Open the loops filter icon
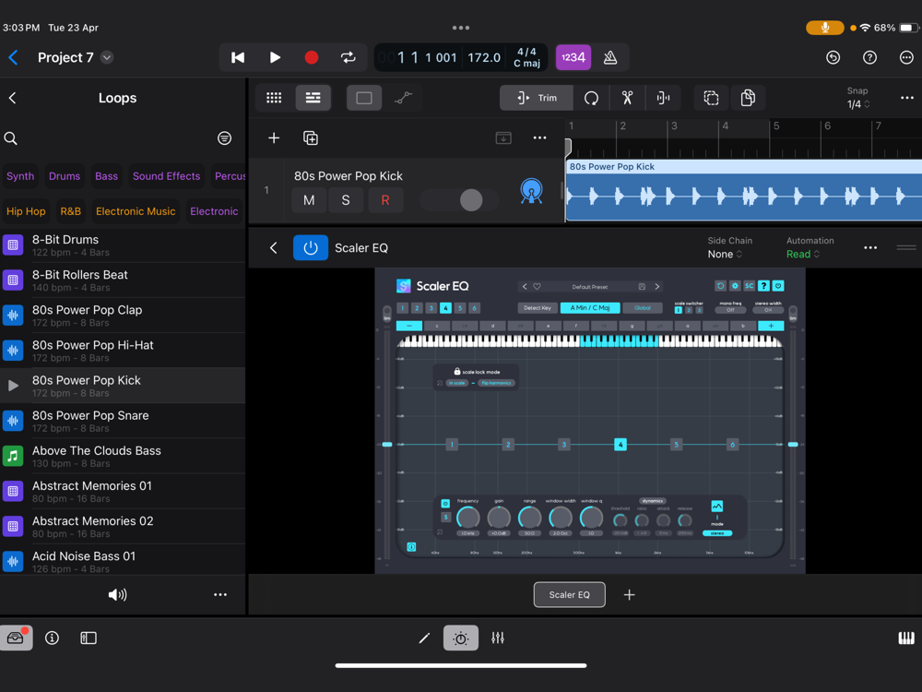 click(224, 138)
